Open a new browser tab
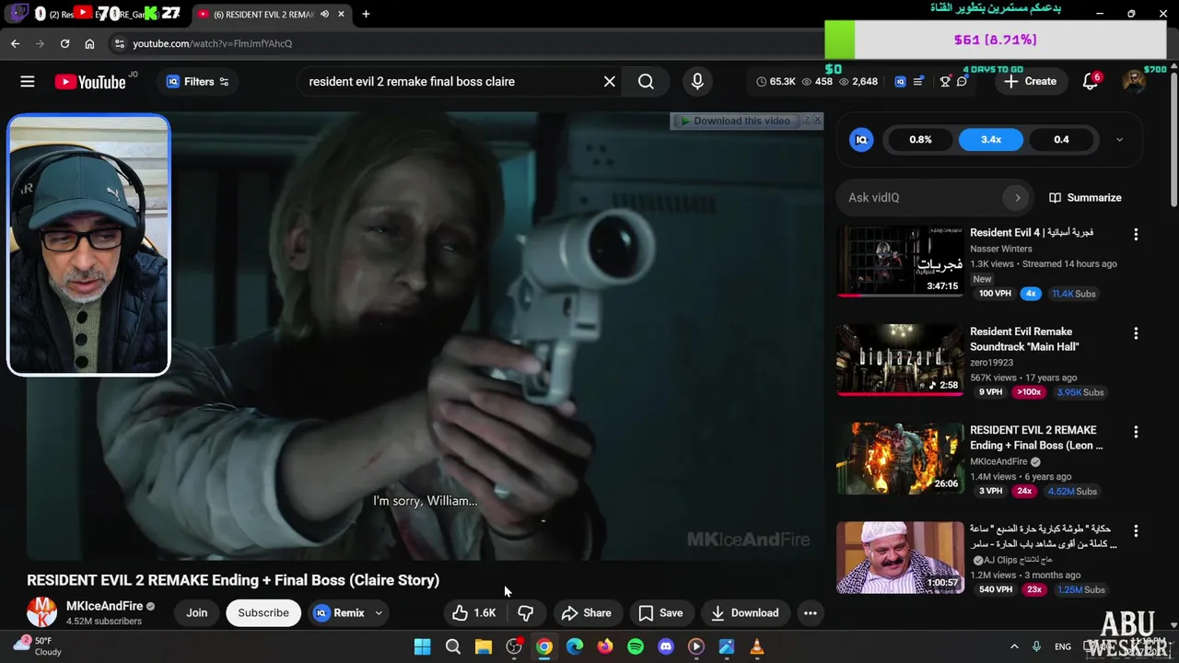This screenshot has width=1179, height=663. (x=366, y=14)
